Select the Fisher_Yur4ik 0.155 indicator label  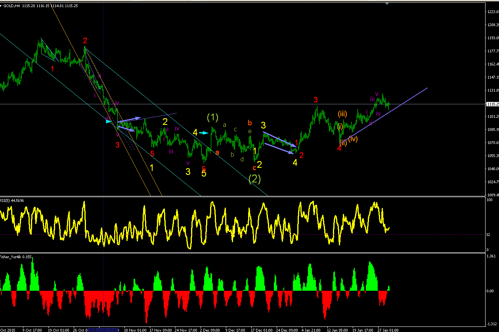(x=15, y=257)
